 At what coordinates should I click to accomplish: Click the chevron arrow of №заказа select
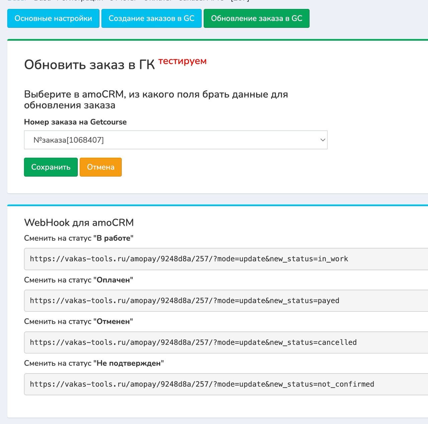click(x=323, y=140)
